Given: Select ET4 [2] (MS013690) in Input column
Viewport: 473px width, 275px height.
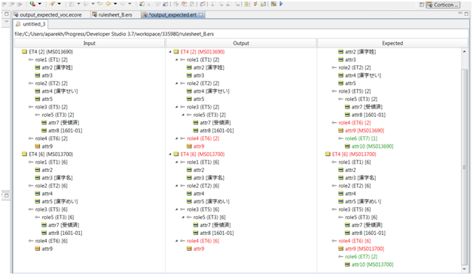Looking at the screenshot, I should tap(50, 52).
